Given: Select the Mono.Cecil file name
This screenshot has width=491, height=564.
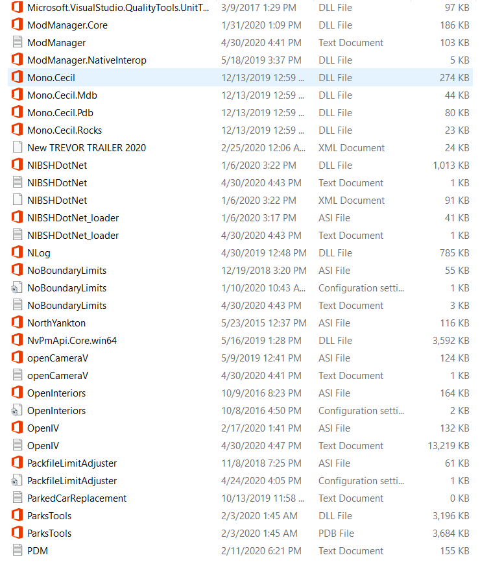Looking at the screenshot, I should click(x=51, y=78).
